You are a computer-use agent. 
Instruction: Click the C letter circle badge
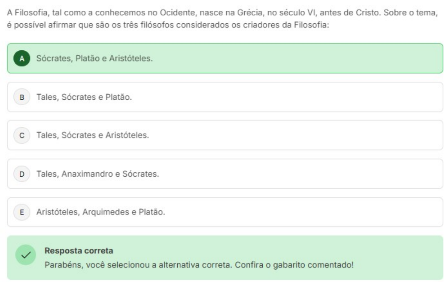tap(22, 135)
